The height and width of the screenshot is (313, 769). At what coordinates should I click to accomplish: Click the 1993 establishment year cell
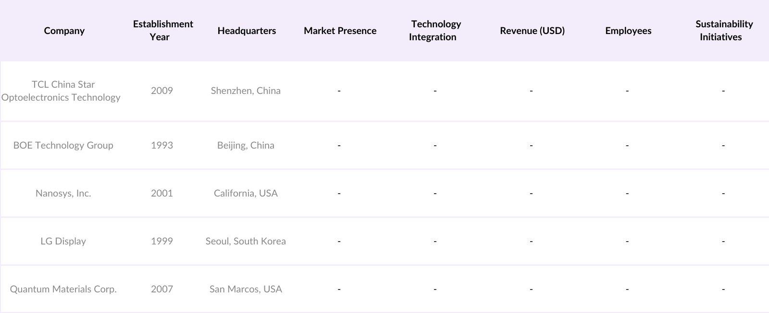162,145
